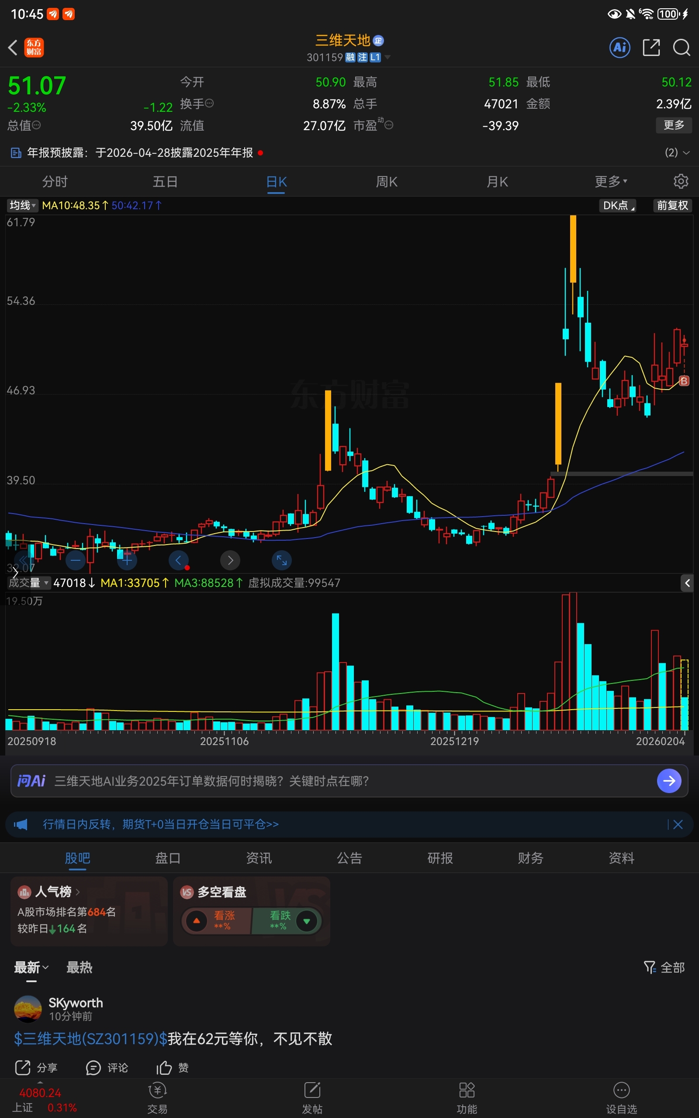Open the 更多 K-line period dropdown

[611, 181]
